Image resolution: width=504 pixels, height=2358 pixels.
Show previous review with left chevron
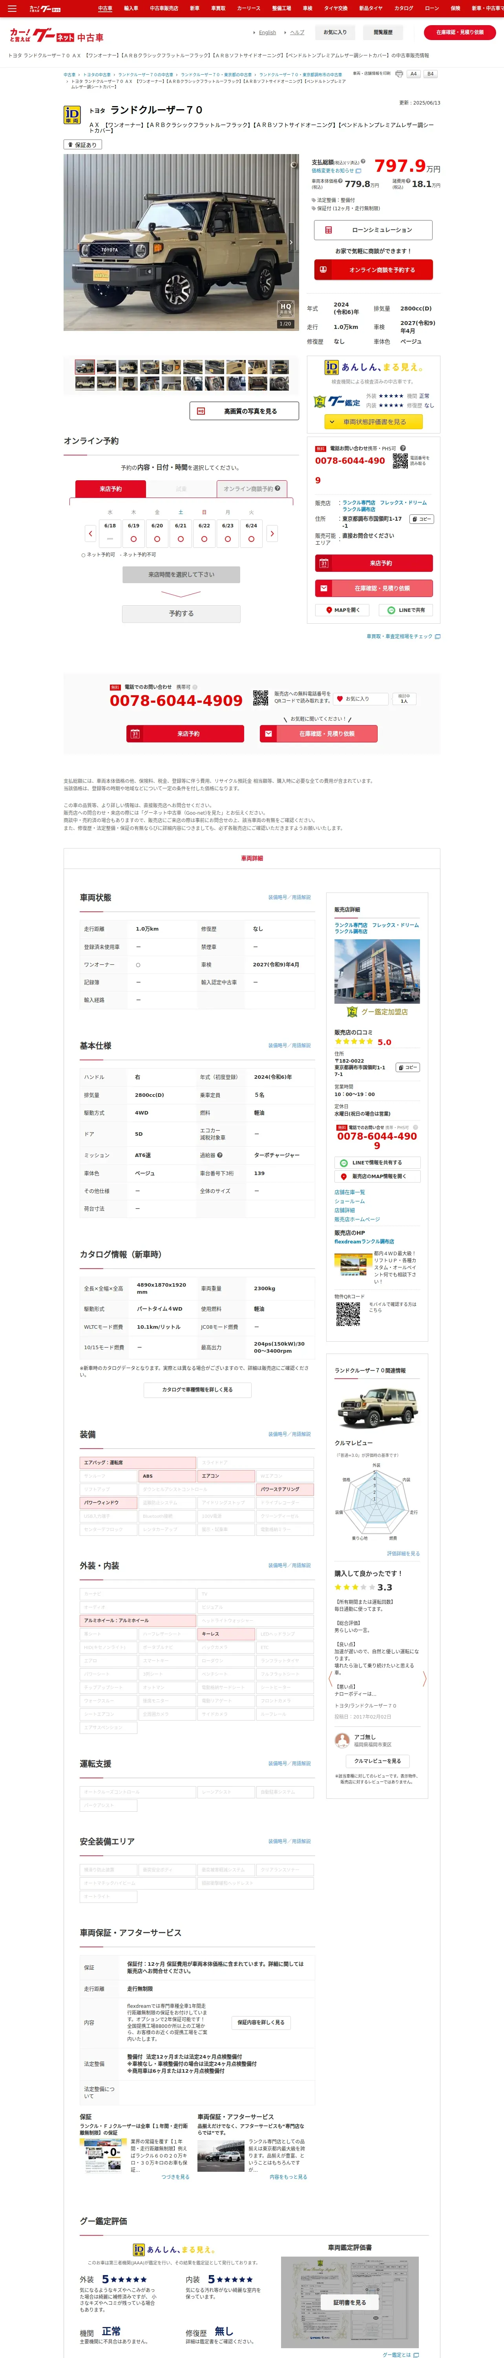pyautogui.click(x=329, y=1679)
